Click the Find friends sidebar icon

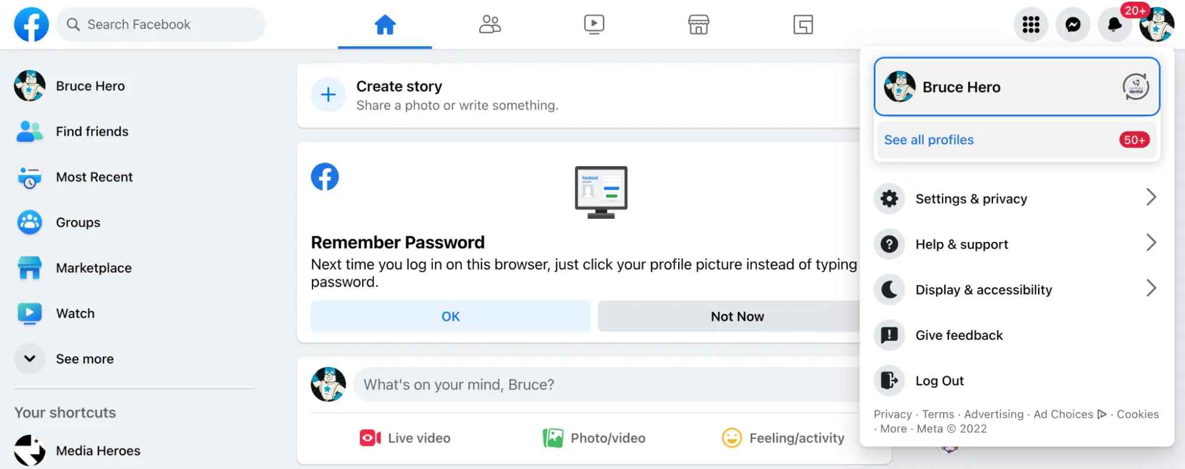(30, 131)
